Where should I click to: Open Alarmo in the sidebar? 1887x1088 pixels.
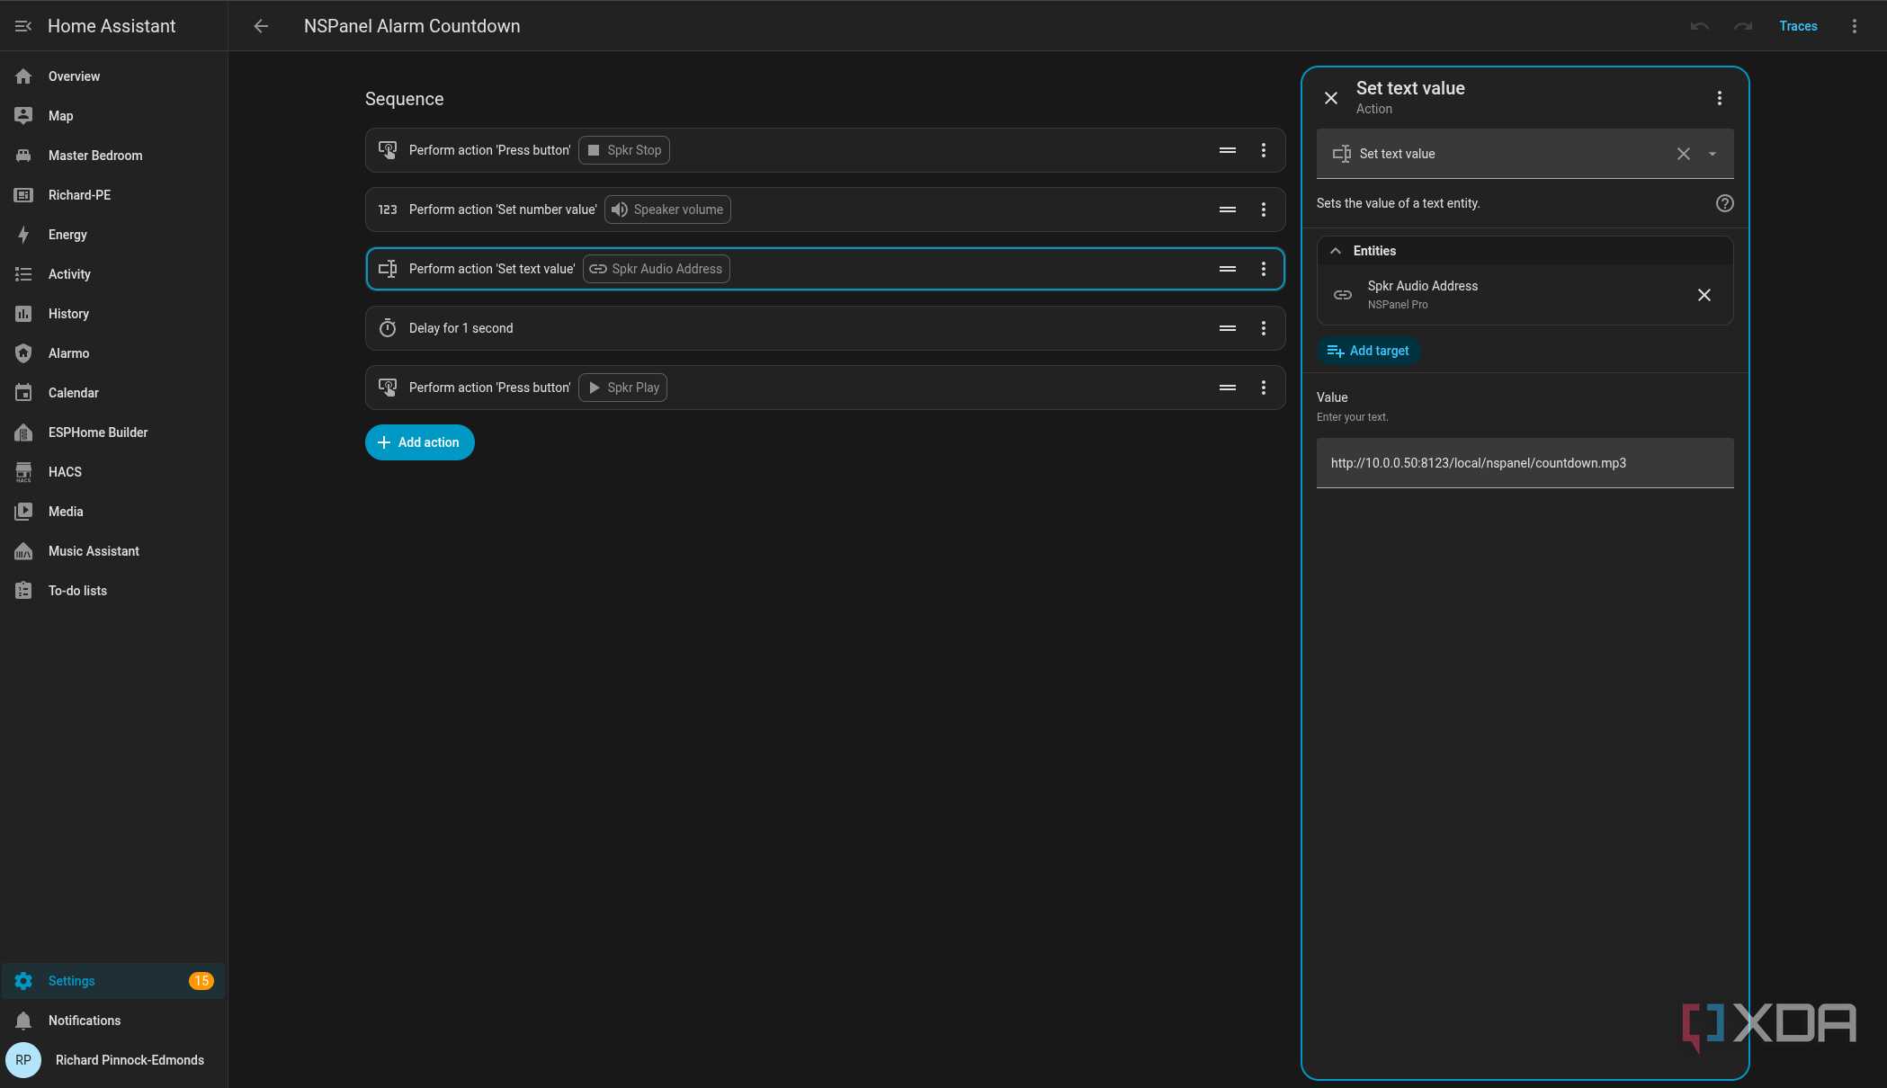(113, 353)
